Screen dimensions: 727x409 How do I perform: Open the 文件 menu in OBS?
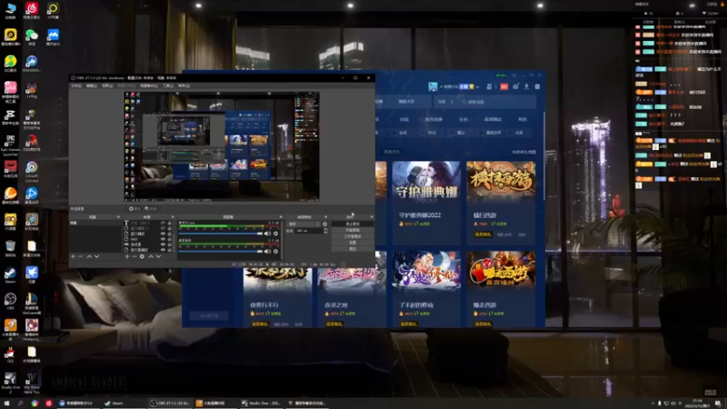76,85
